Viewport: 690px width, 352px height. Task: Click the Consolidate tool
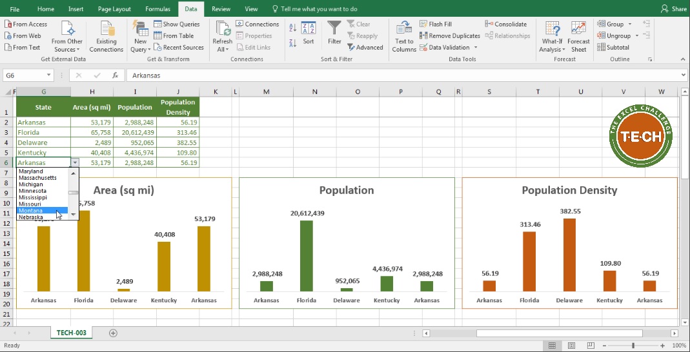tap(505, 24)
